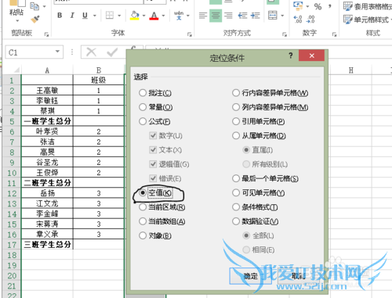
Task: Expand underline style dropdown arrow
Action: 94,16
